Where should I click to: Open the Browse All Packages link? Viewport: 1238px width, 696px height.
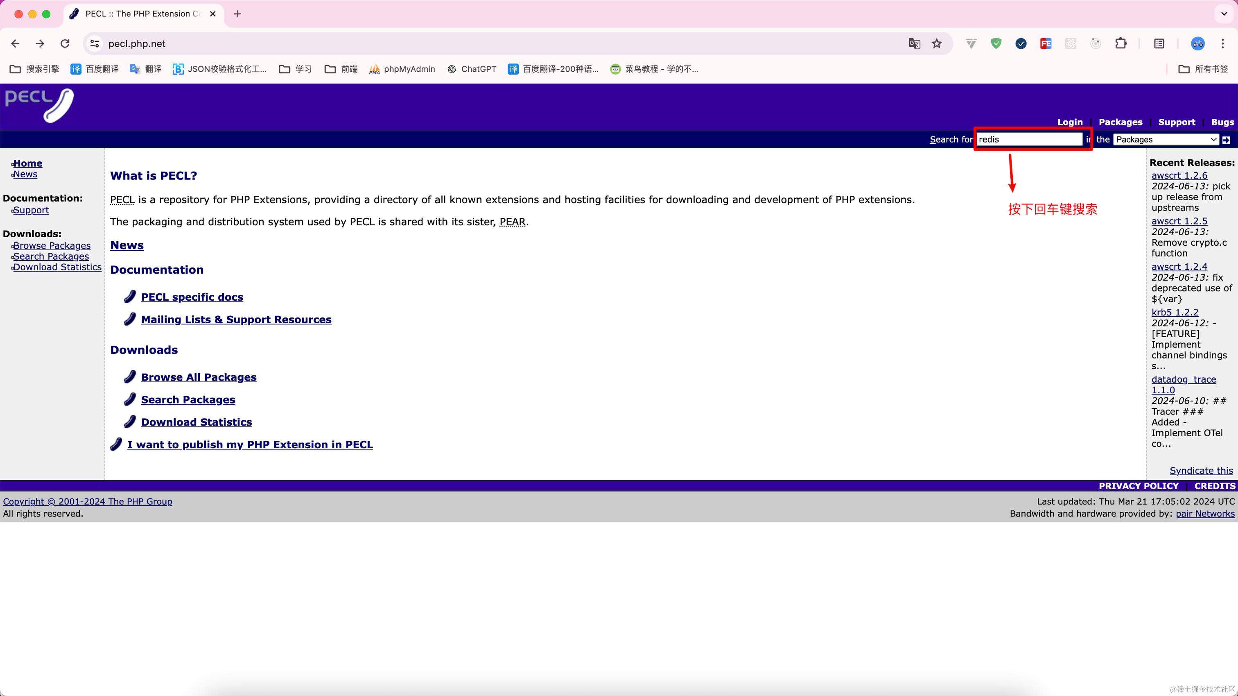tap(199, 378)
